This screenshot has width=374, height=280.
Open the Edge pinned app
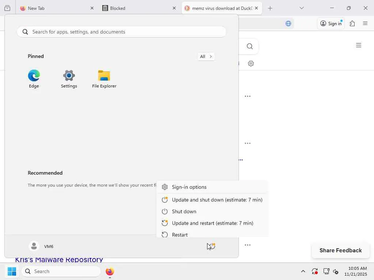point(34,79)
